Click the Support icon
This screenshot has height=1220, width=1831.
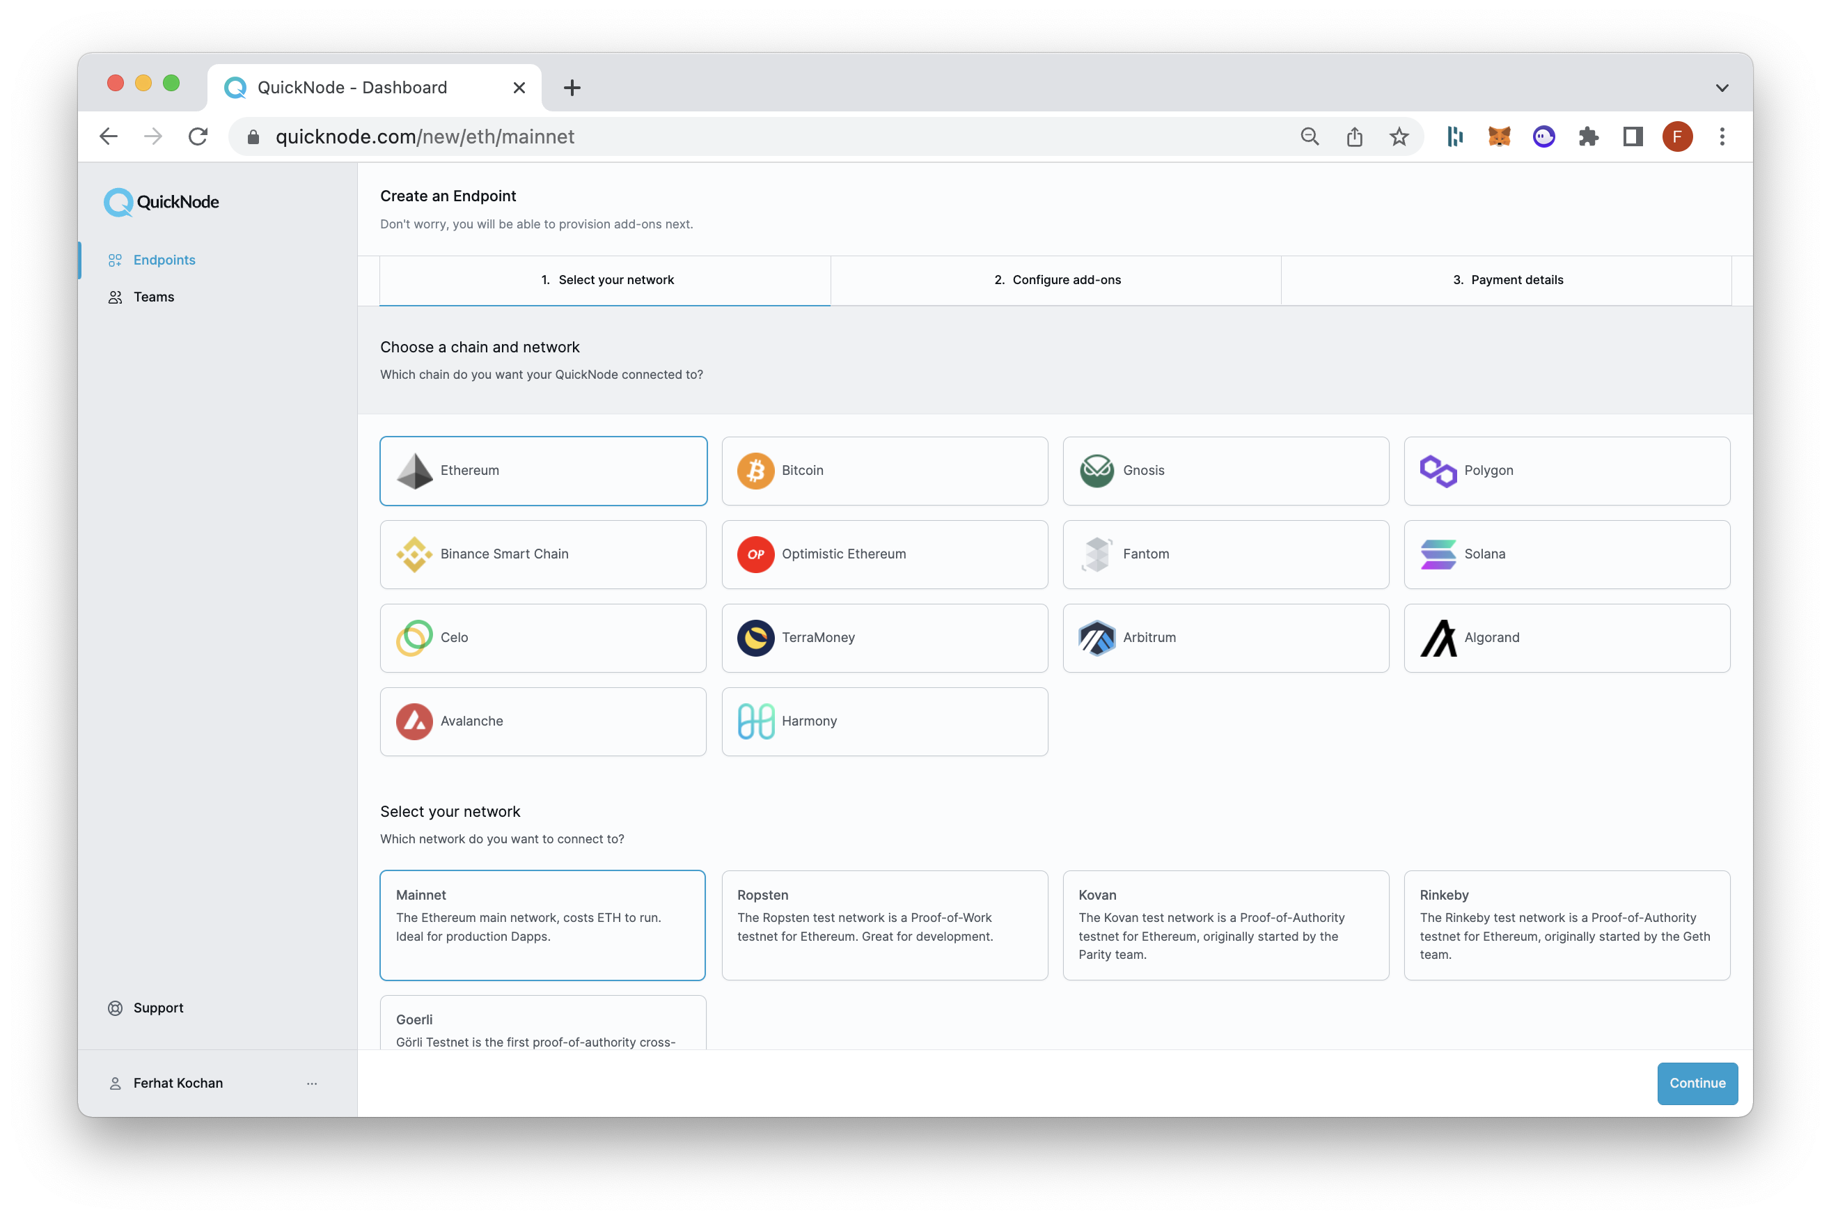point(115,1008)
